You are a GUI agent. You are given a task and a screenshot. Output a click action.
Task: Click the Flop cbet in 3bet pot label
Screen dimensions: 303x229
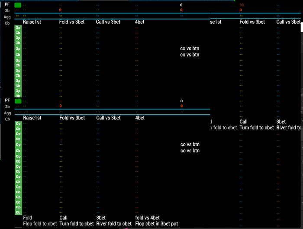[157, 224]
